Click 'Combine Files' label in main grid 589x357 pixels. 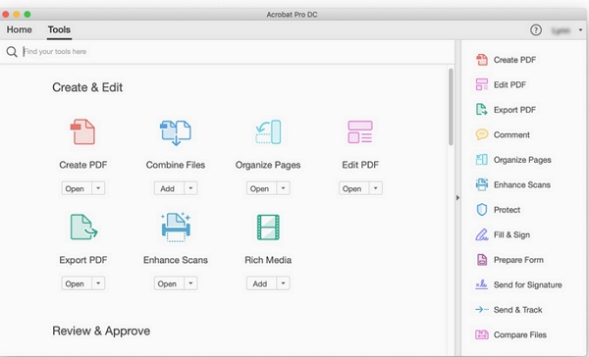pyautogui.click(x=176, y=165)
